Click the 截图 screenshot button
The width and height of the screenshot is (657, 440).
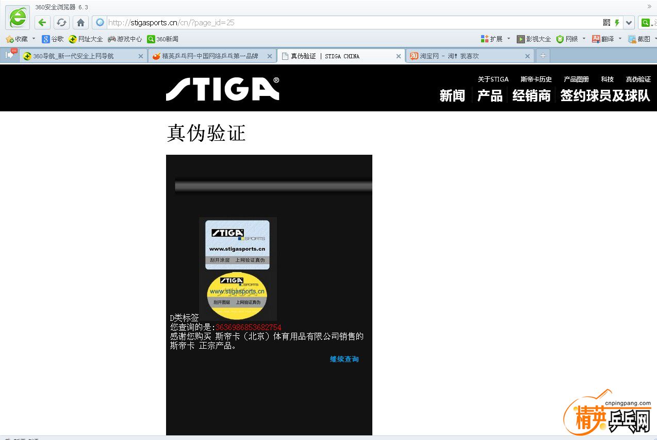pyautogui.click(x=639, y=39)
